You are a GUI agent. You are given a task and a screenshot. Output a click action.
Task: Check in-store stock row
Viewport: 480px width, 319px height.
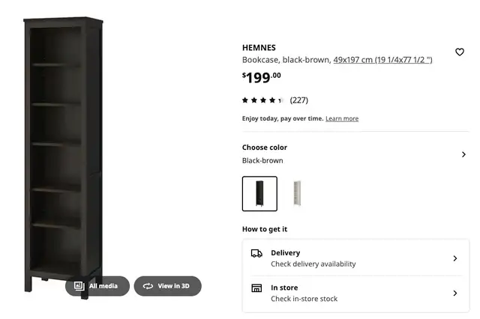click(x=355, y=294)
